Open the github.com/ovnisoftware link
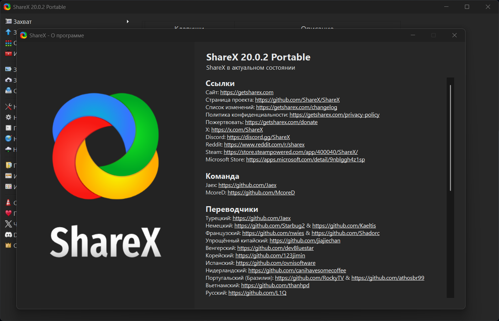Image resolution: width=499 pixels, height=321 pixels. (x=276, y=263)
